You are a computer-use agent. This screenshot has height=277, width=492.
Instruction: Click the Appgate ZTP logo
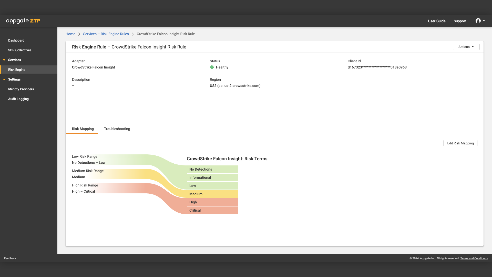23,21
